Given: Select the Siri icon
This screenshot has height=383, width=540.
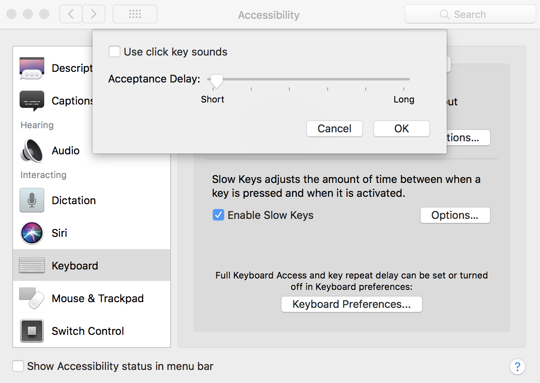Looking at the screenshot, I should [x=32, y=233].
